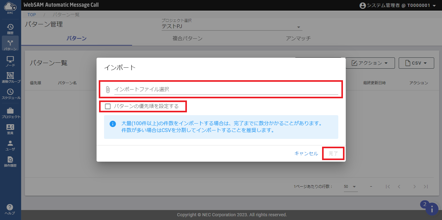Expand the テストPJ project selection dropdown
442x220 pixels.
click(232, 27)
